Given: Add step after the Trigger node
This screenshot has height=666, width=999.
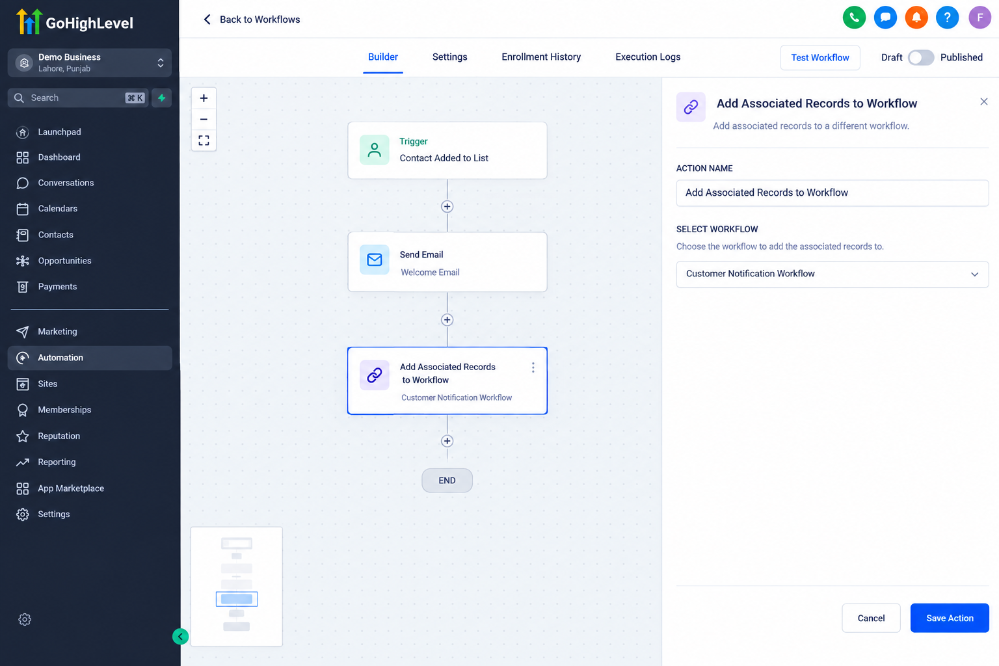Looking at the screenshot, I should coord(447,206).
